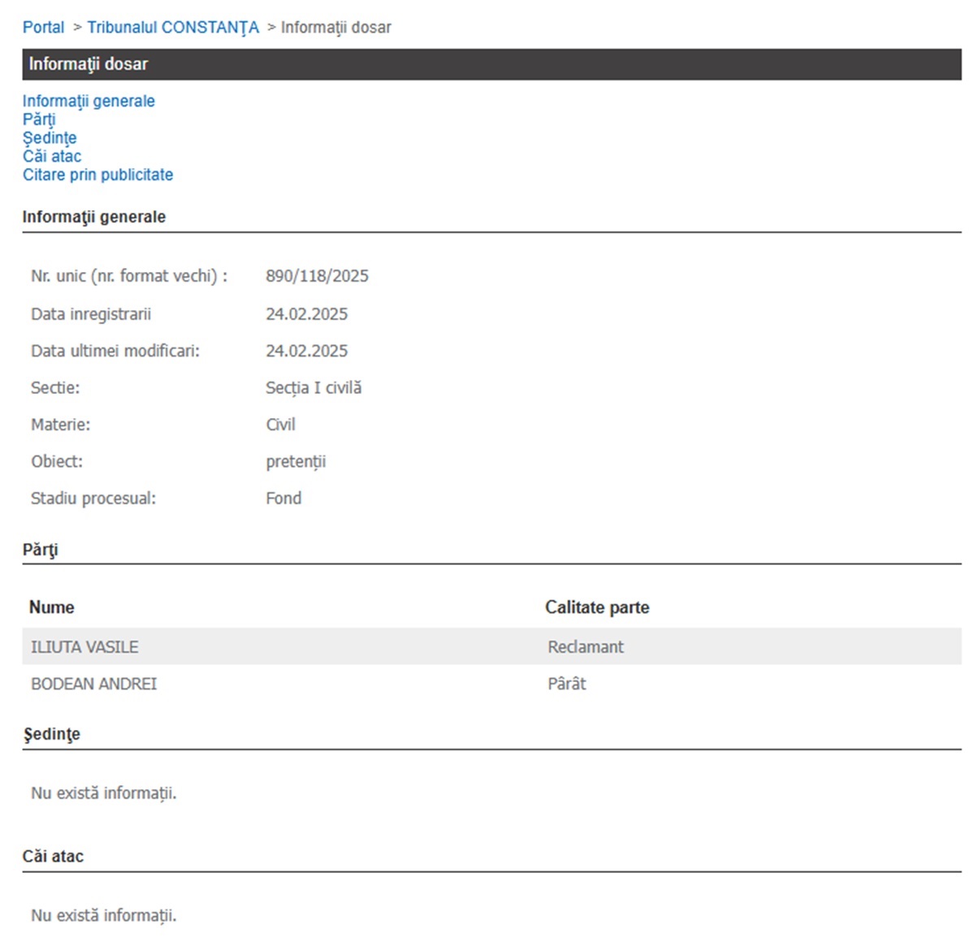Click the Părți section heading
The image size is (975, 937).
41,550
